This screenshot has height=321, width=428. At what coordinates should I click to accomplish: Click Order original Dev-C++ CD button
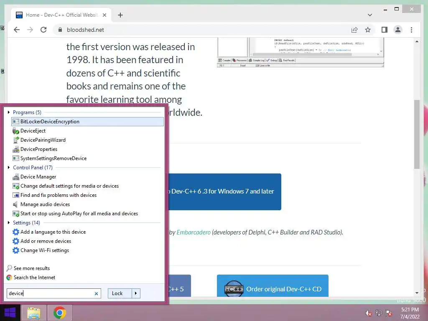[x=273, y=286]
